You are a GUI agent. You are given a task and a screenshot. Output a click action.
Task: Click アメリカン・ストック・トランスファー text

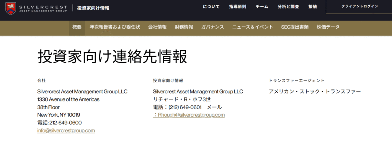315,91
